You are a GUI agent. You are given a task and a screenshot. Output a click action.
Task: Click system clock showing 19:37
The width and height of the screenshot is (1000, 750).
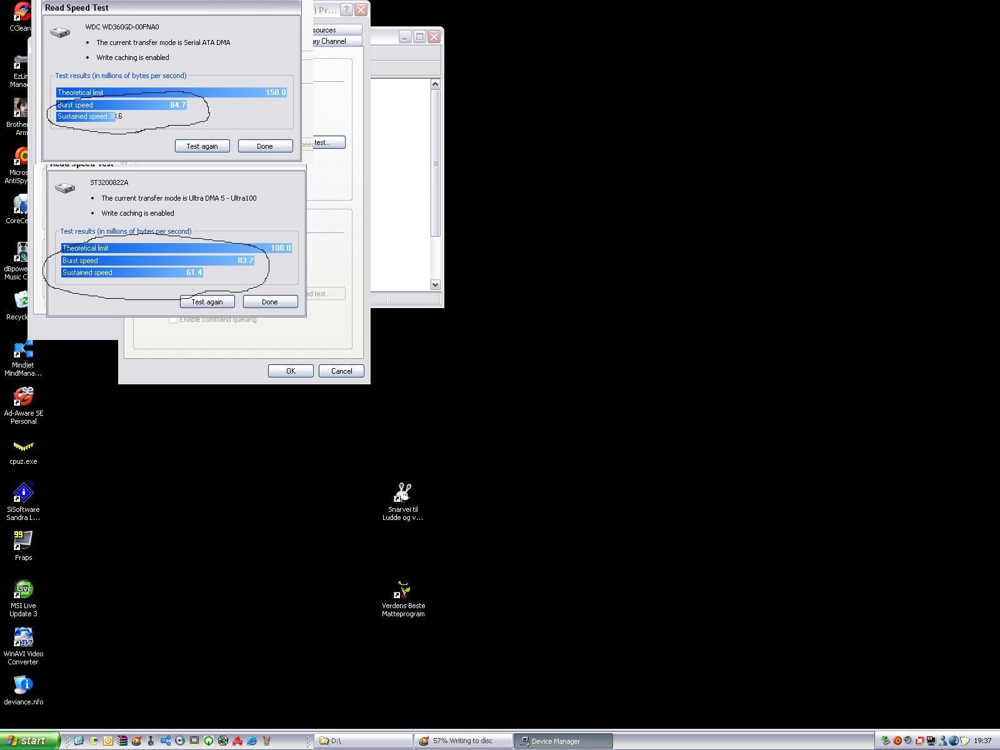(x=982, y=741)
